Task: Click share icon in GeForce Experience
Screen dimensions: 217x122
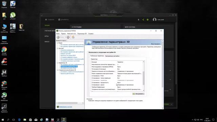Action: 143,20
